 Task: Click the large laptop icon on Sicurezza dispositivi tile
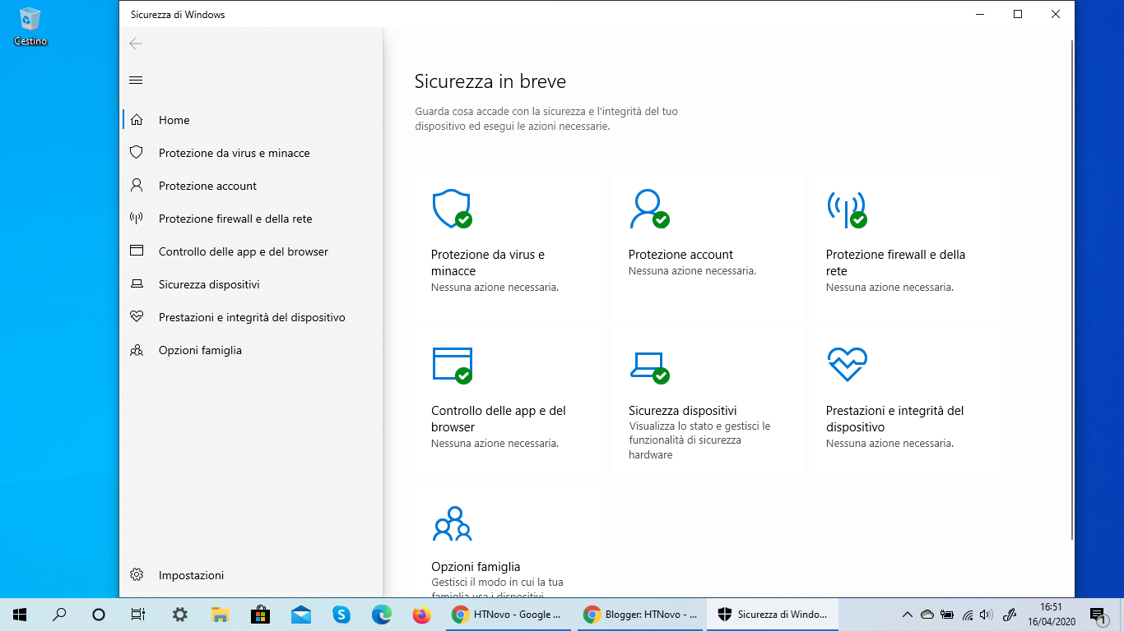tap(648, 366)
